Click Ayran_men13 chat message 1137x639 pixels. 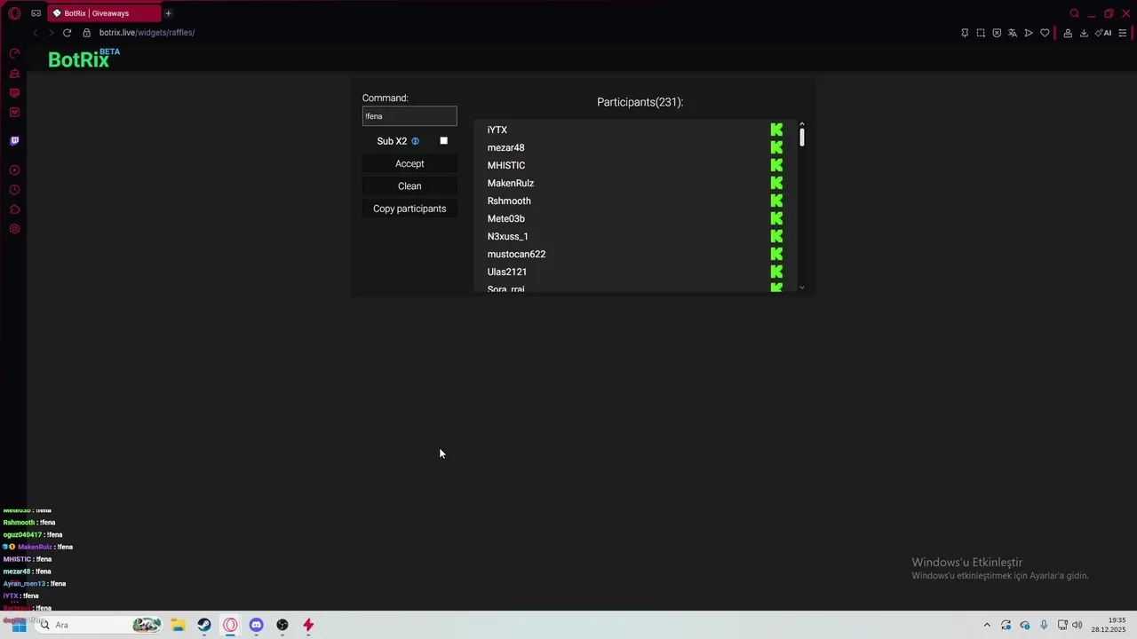point(35,584)
